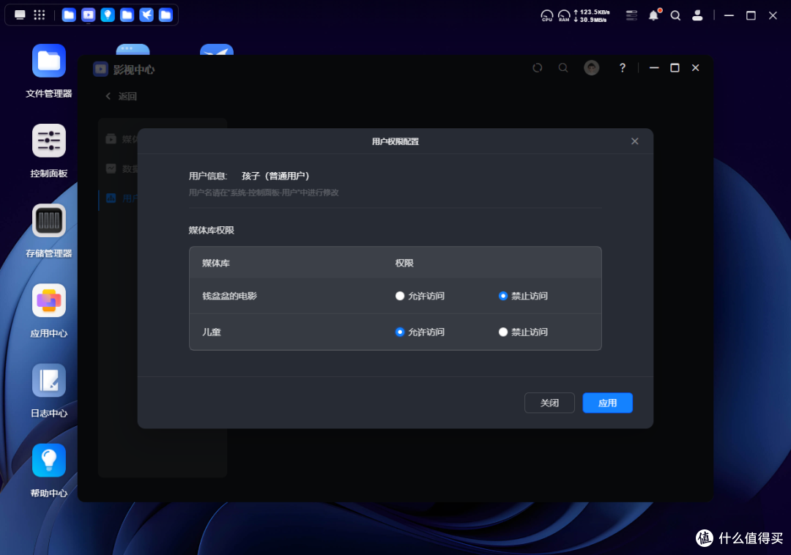The image size is (791, 555).
Task: Click the search icon in 影视中心 title bar
Action: coord(563,67)
